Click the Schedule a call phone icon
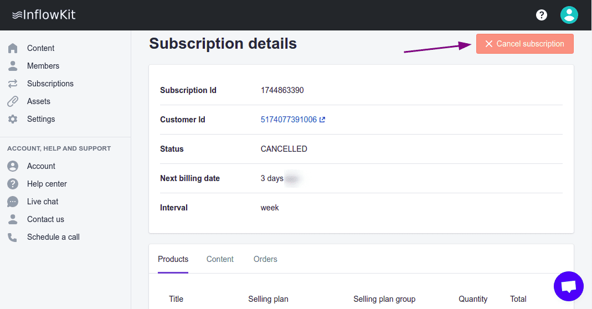This screenshot has width=592, height=309. pyautogui.click(x=13, y=237)
